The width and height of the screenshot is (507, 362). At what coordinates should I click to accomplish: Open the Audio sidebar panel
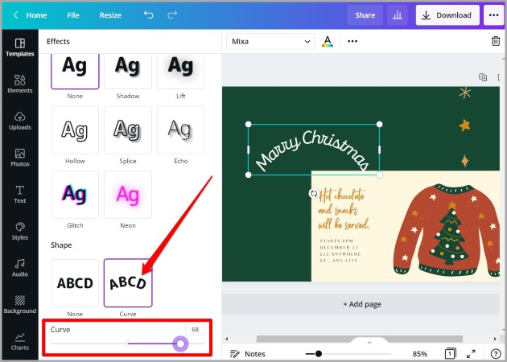click(x=20, y=268)
